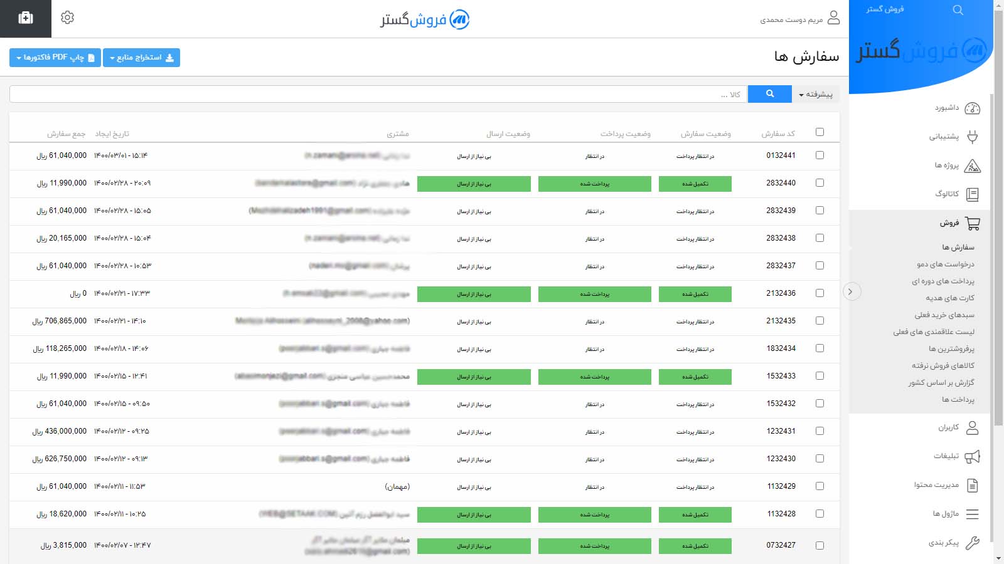Open درخواست های دمو submenu item
This screenshot has height=564, width=1004.
(x=945, y=264)
